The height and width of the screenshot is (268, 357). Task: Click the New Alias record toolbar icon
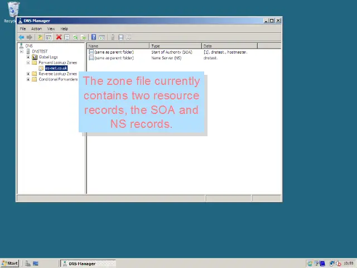coord(120,37)
